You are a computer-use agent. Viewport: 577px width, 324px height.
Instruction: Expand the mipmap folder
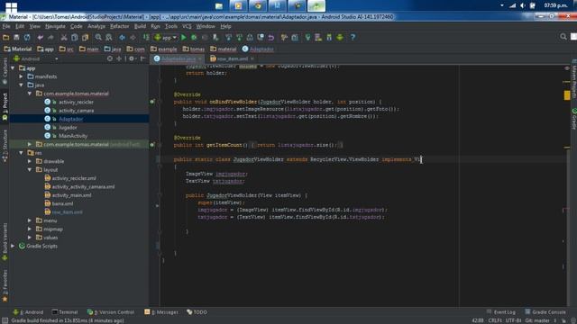[30, 229]
